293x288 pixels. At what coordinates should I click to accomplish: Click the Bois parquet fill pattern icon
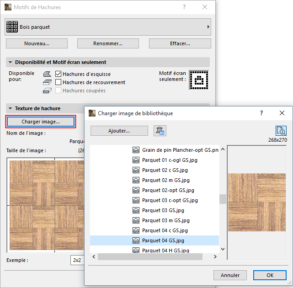(12, 27)
